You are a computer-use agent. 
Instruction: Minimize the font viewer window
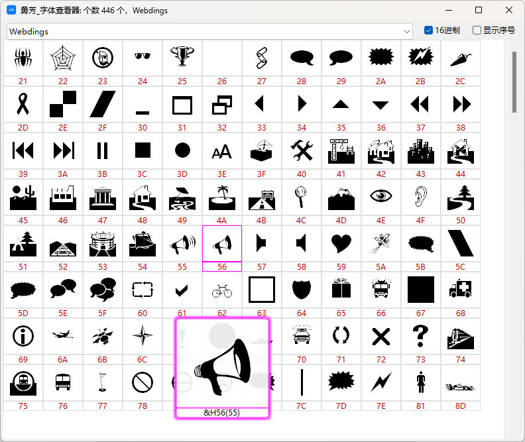449,10
